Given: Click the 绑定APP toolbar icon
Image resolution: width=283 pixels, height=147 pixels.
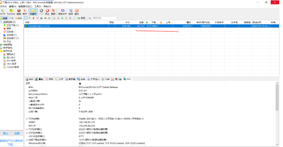Looking at the screenshot, I should [x=63, y=12].
